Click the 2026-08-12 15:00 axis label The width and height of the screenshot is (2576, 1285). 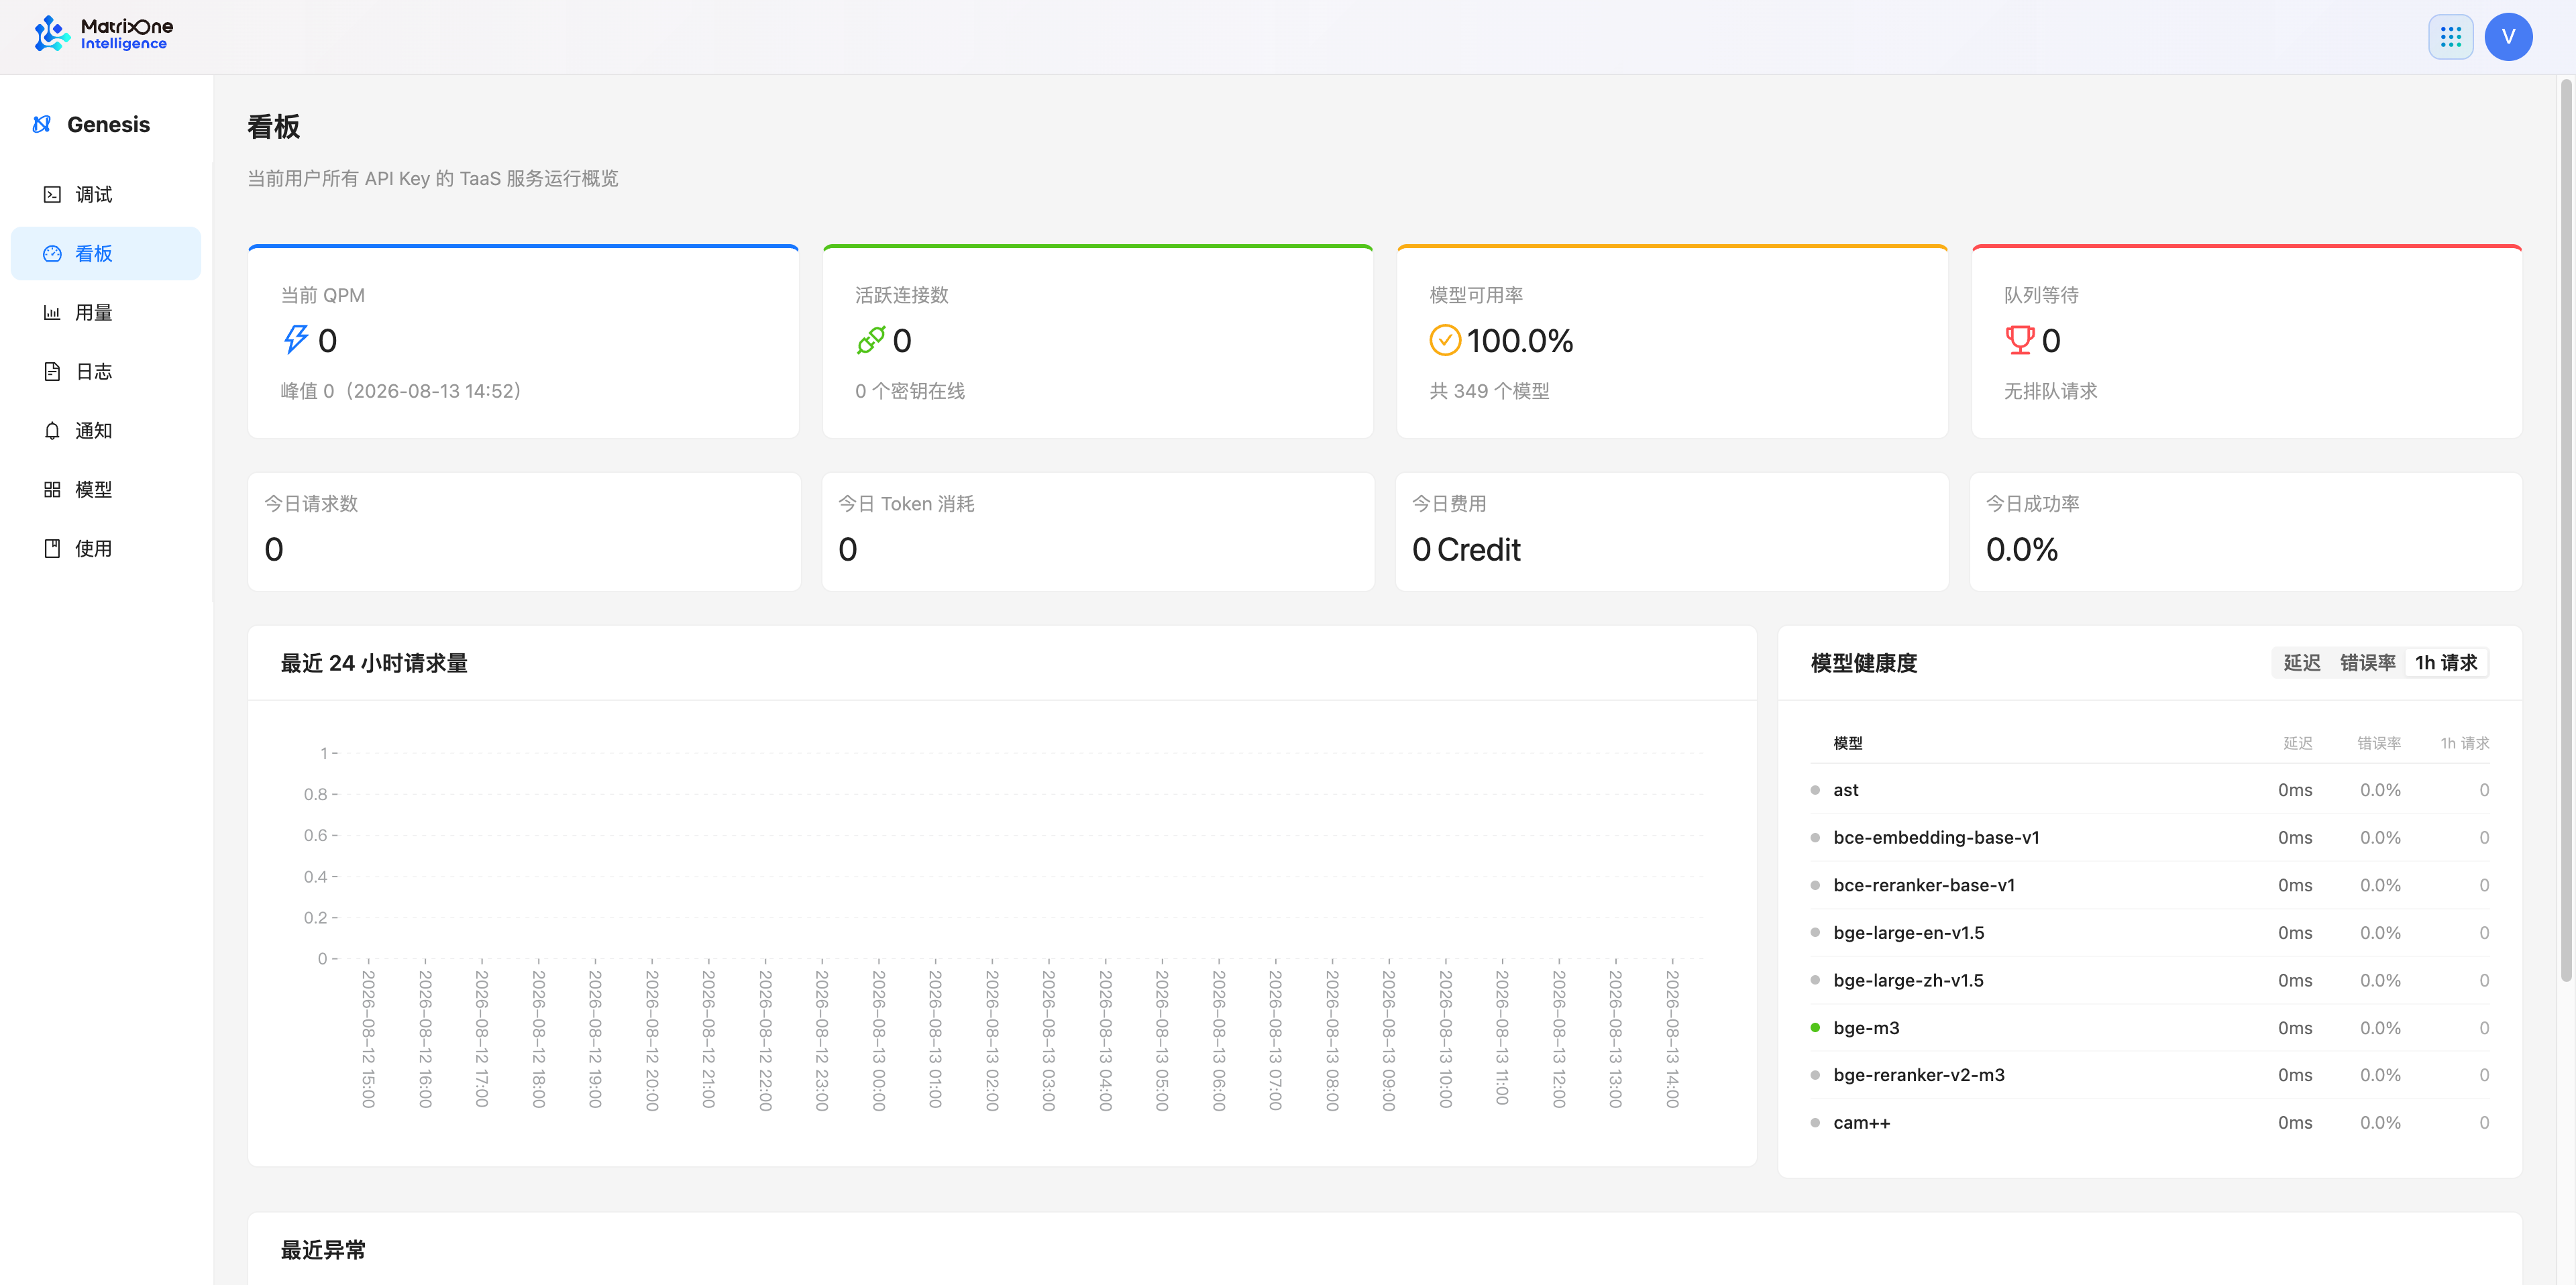(x=368, y=1039)
